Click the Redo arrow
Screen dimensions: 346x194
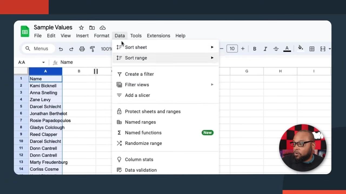point(71,49)
